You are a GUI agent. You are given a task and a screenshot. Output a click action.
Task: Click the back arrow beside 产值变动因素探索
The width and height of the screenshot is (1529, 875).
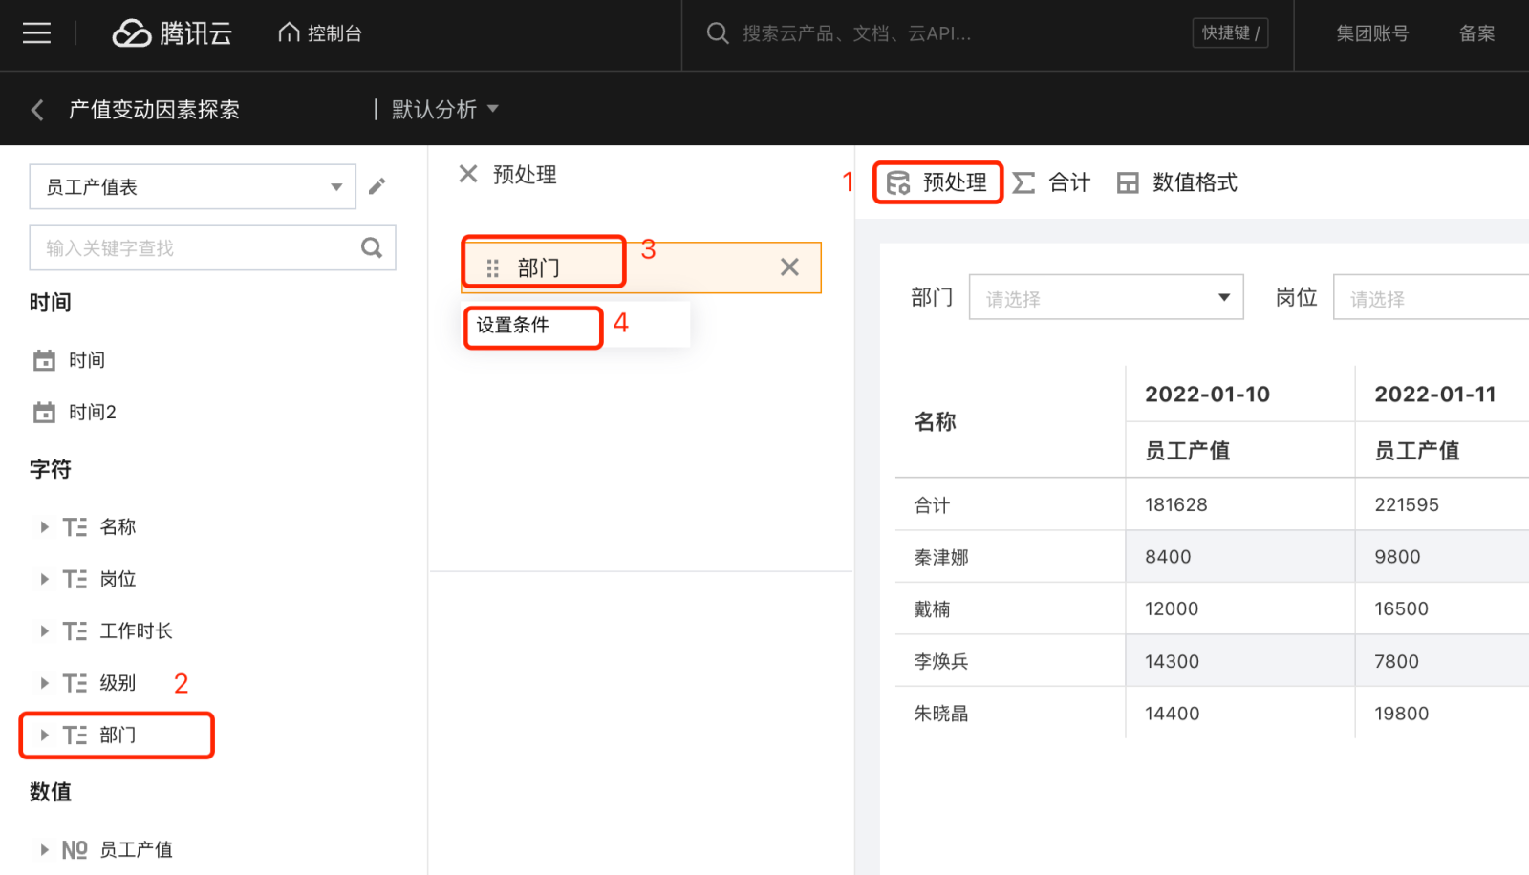point(37,110)
